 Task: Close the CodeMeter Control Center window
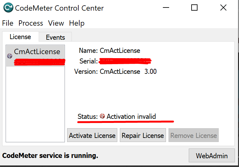pos(223,8)
